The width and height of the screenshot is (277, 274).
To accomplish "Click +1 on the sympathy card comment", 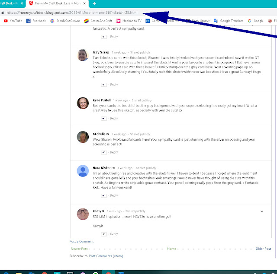I will click(104, 37).
